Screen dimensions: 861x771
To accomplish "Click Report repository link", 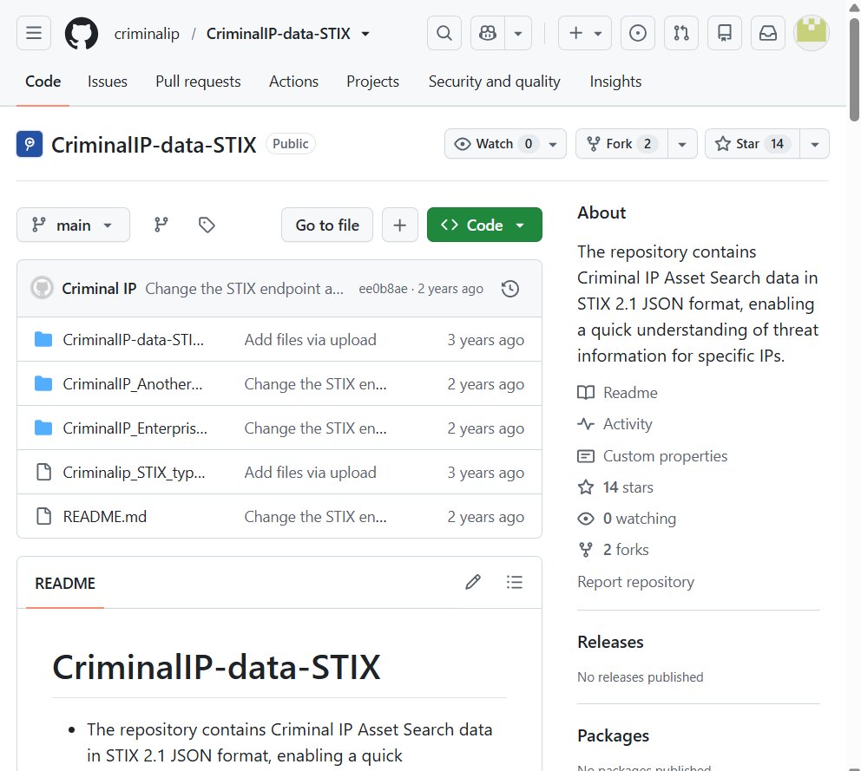I will tap(635, 582).
